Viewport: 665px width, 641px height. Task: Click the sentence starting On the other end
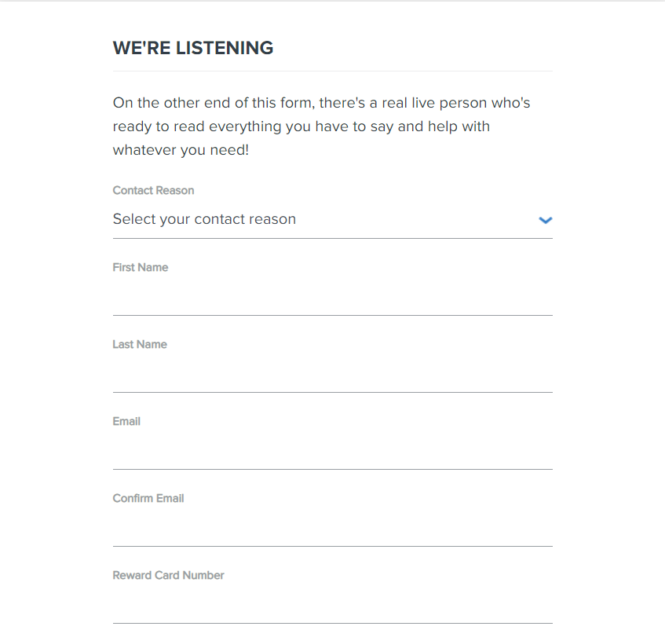[321, 126]
